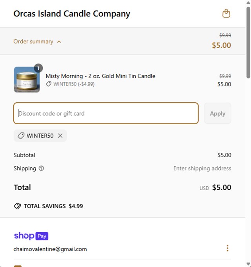Click the tag icon on WINTER50 chip
The height and width of the screenshot is (267, 251).
[x=21, y=136]
